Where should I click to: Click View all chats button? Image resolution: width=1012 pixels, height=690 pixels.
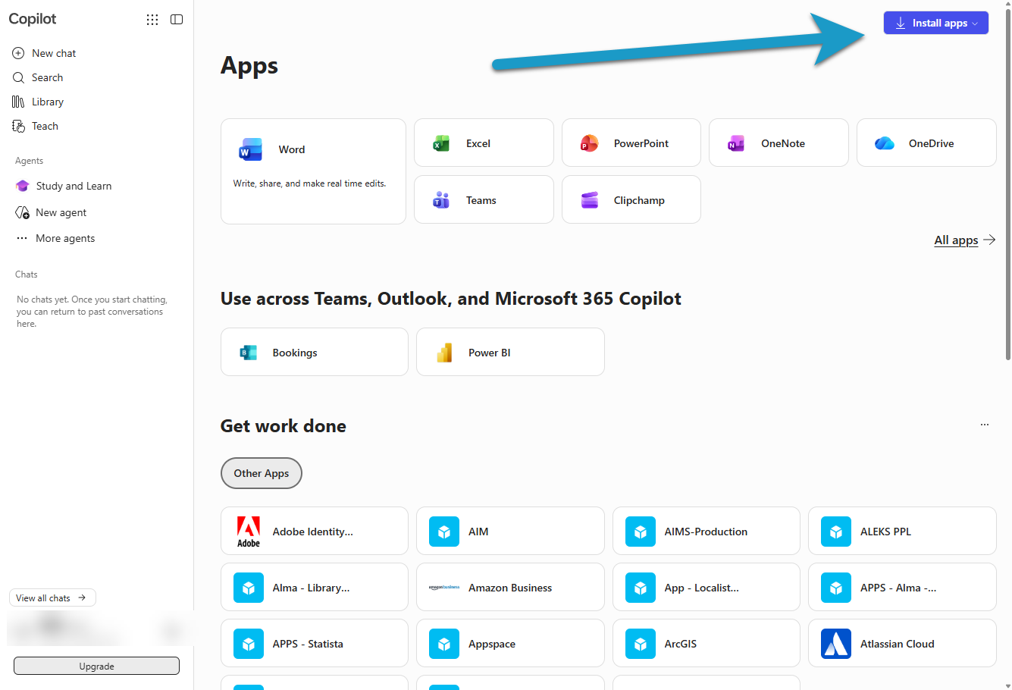coord(52,597)
